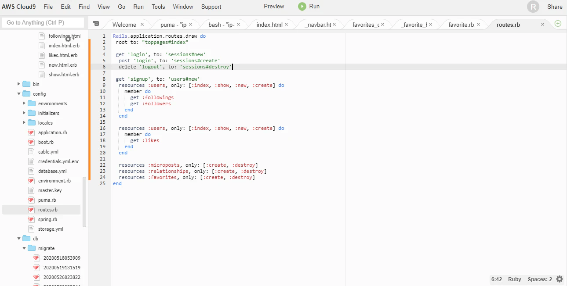
Task: Click the Preview button
Action: [274, 7]
